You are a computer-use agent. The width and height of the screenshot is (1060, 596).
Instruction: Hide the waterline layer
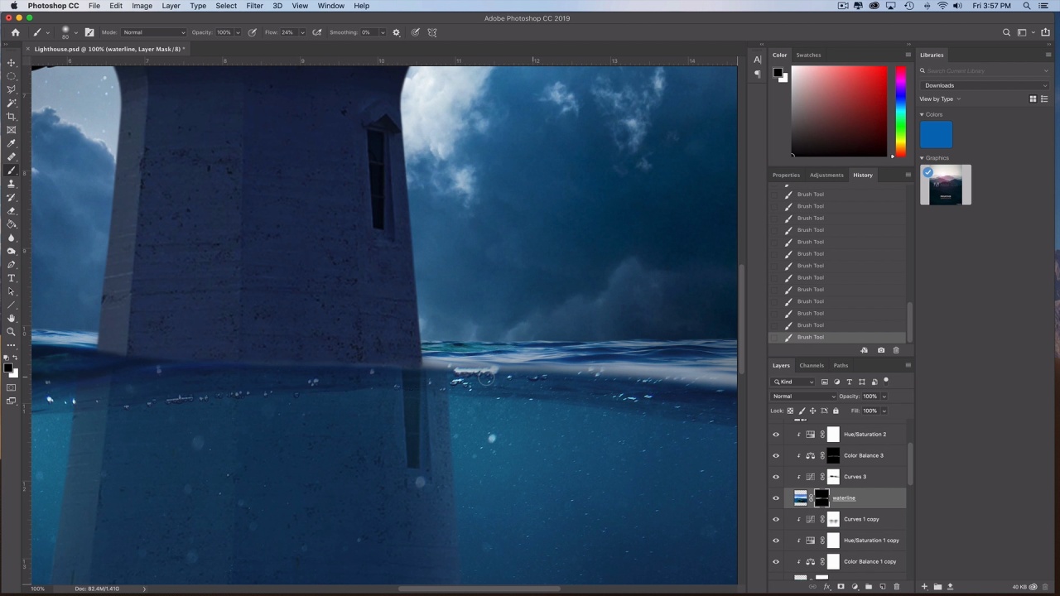point(776,498)
